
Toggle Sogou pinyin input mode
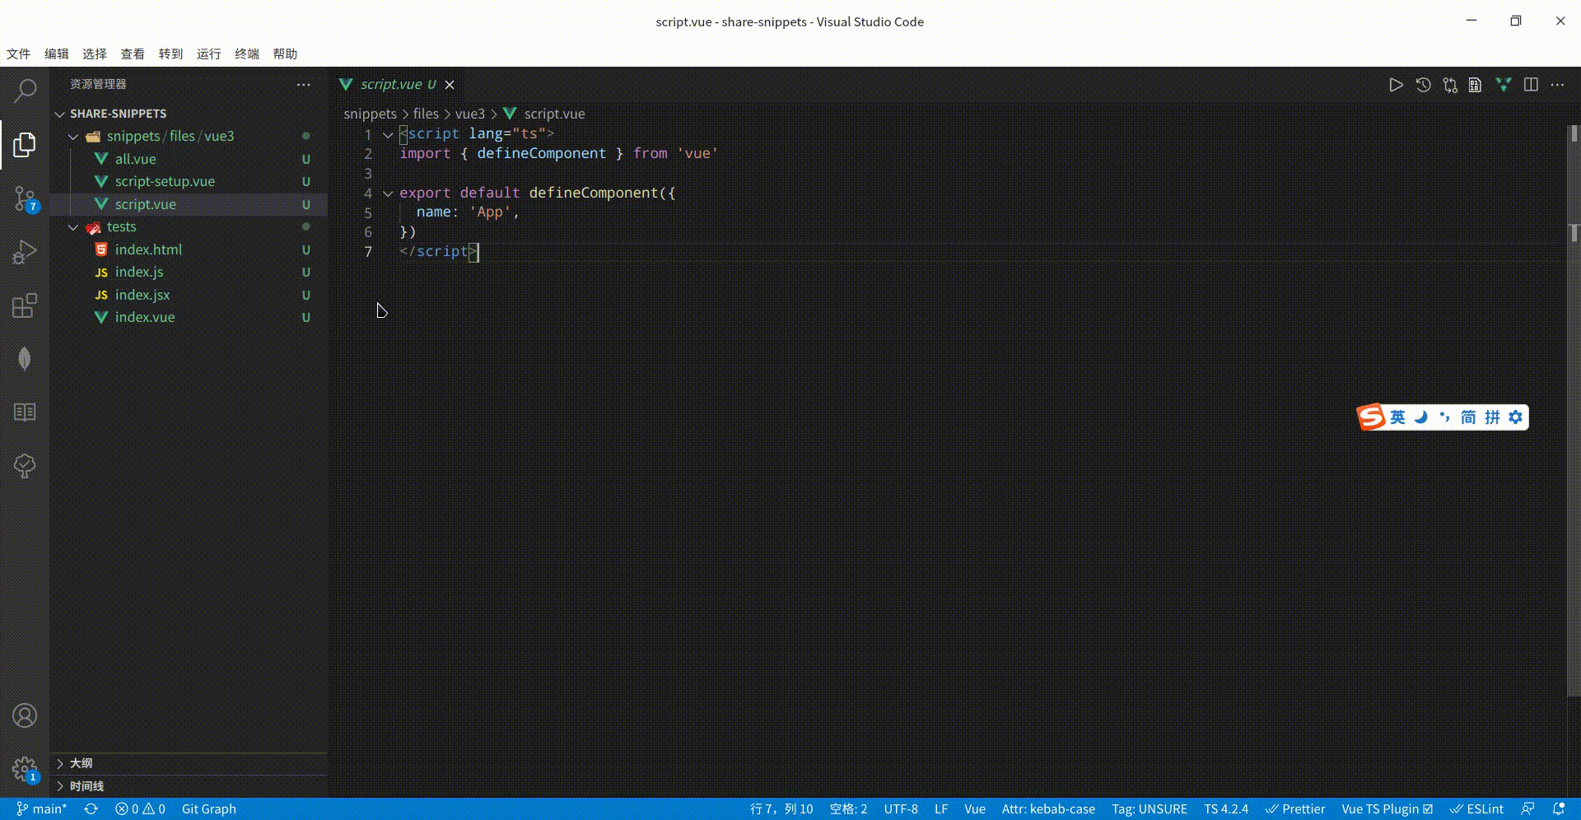pos(1492,417)
